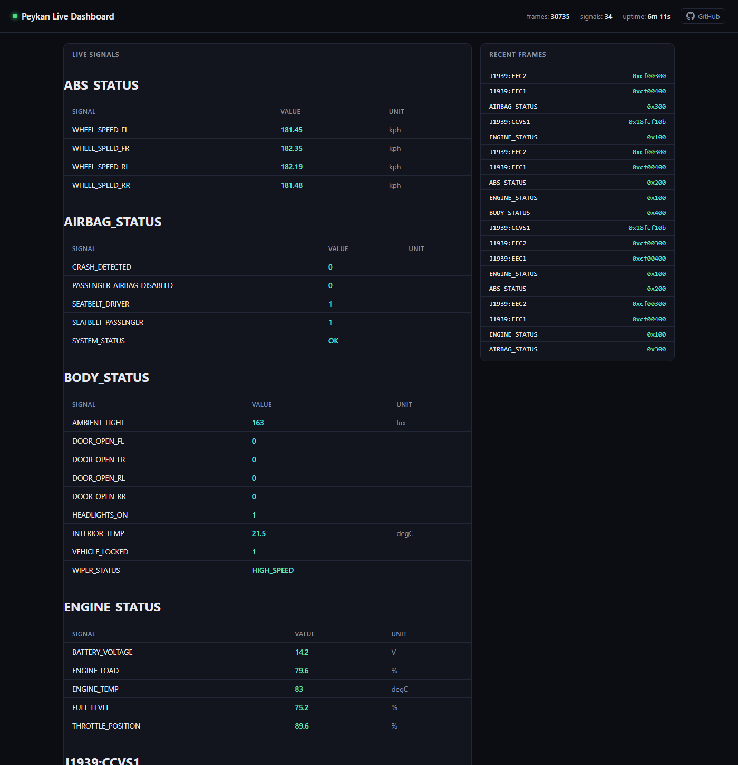Click the HEADLIGHTS_ON signal row
The height and width of the screenshot is (765, 738).
coord(267,515)
